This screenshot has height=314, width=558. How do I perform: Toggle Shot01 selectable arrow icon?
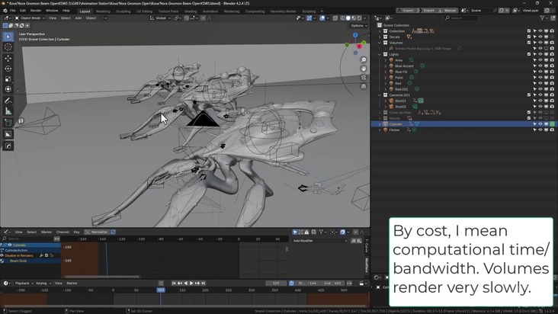click(x=534, y=101)
